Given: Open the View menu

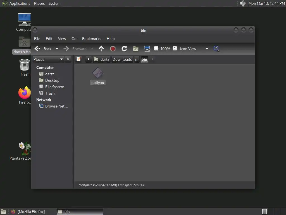Looking at the screenshot, I should point(62,39).
